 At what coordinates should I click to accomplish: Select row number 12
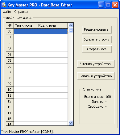10,101
